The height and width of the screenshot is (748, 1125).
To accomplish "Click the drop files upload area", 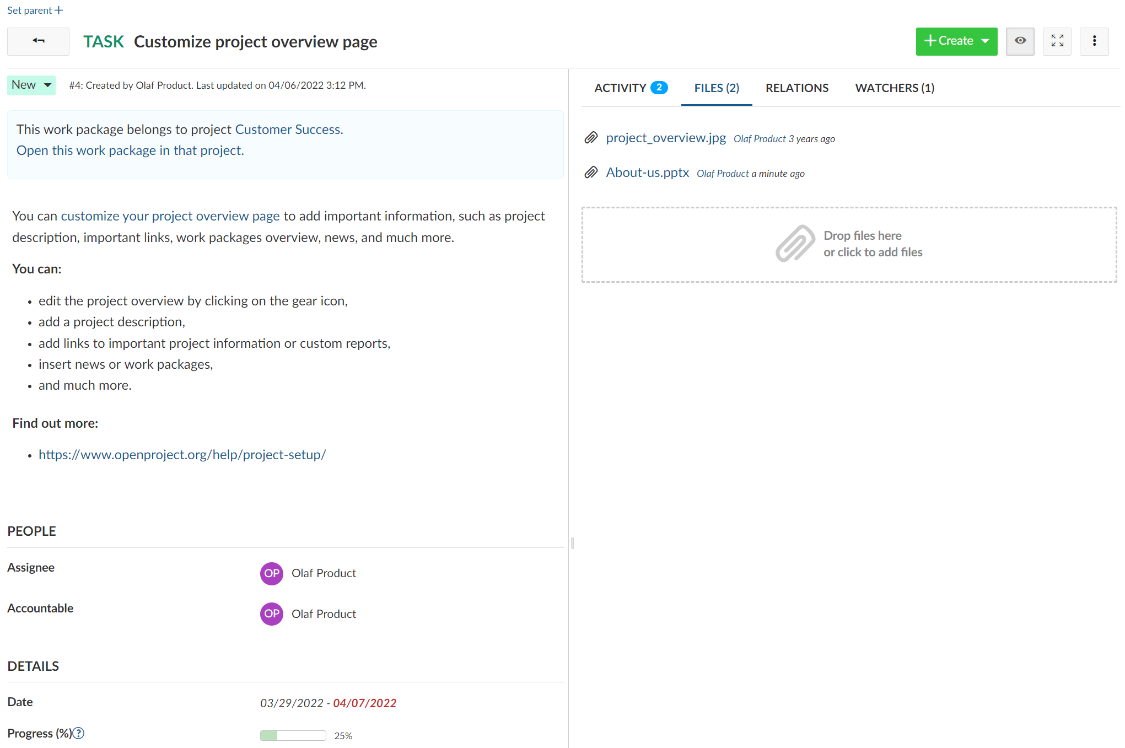I will tap(849, 244).
